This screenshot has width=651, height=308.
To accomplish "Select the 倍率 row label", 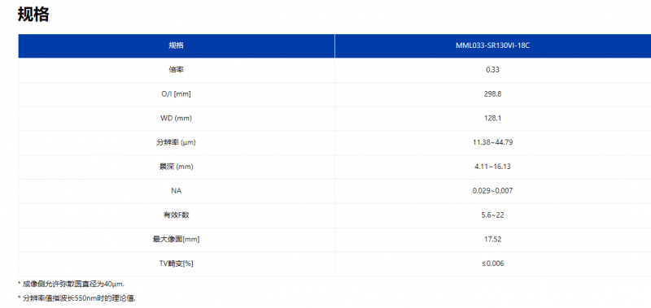I will (176, 70).
